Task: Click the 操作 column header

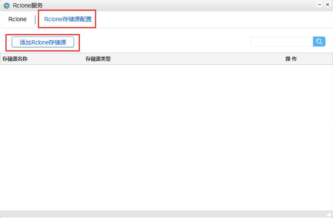Action: (x=291, y=59)
